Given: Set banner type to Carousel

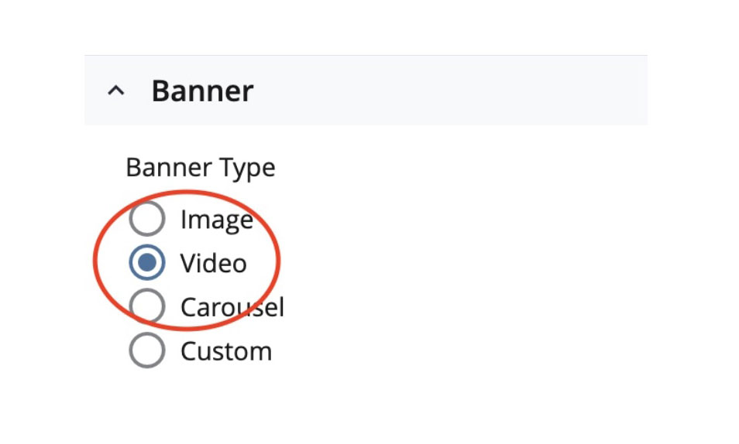Looking at the screenshot, I should tap(146, 307).
